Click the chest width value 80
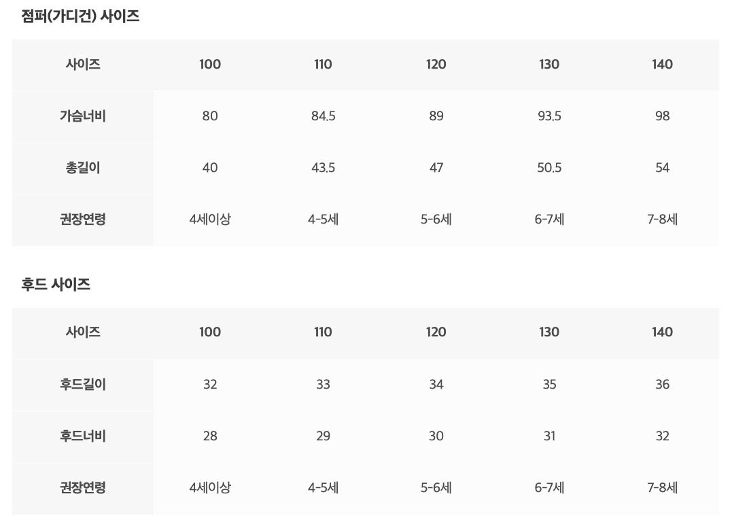The width and height of the screenshot is (732, 530). click(x=210, y=116)
